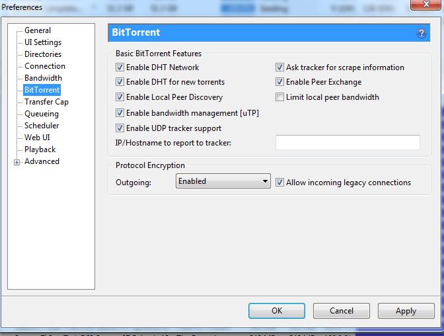
Task: Select General in the preferences tree
Action: [38, 30]
